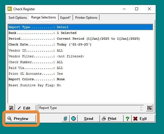Click the Check Register app icon in title bar

pos(10,9)
